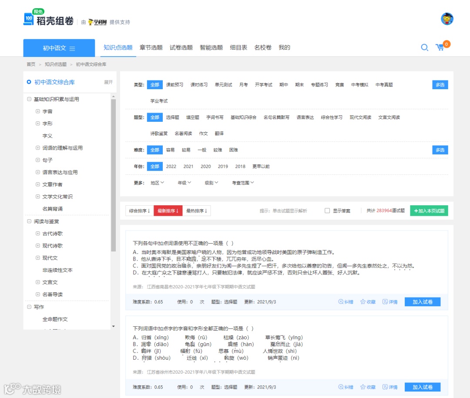Sort by 最新排序
The height and width of the screenshot is (398, 470).
tap(168, 211)
